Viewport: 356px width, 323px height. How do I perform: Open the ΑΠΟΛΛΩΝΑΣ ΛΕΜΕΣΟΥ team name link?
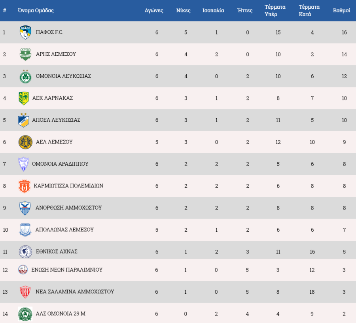tap(64, 230)
